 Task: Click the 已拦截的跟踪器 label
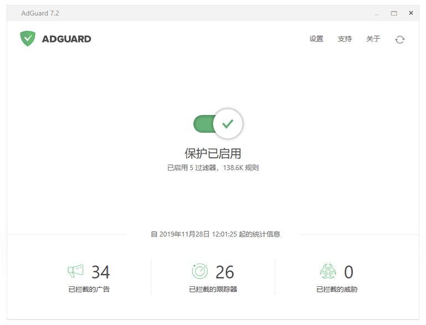213,289
